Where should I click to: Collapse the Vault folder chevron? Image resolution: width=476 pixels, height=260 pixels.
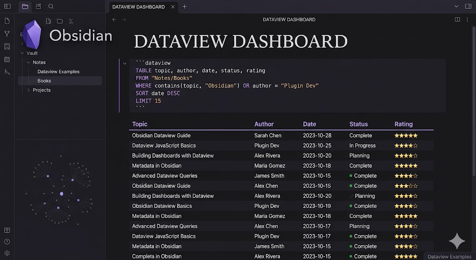pos(22,53)
